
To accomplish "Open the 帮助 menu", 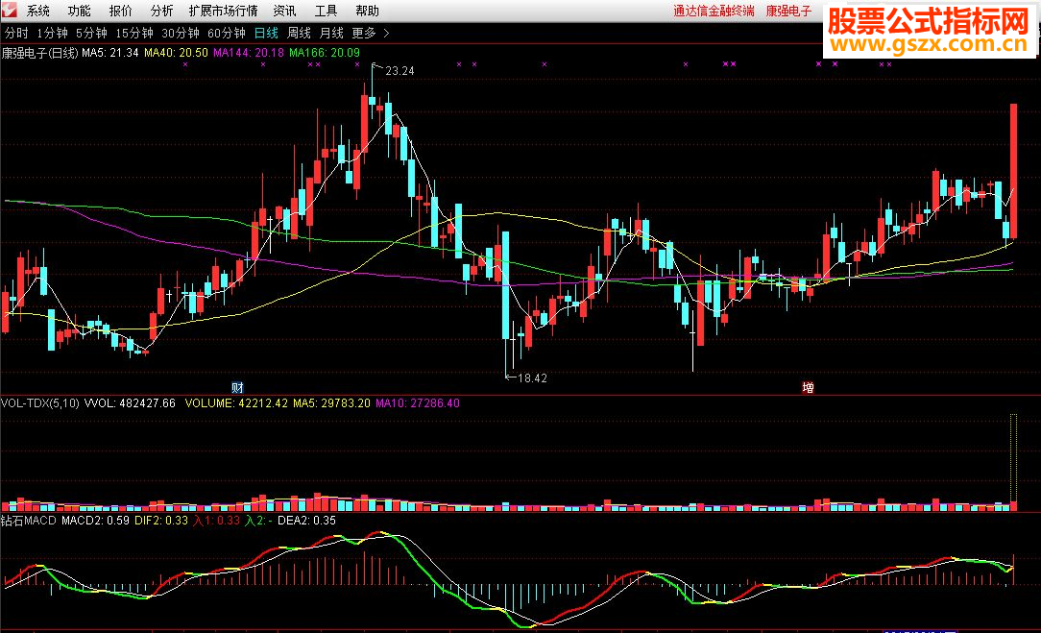I will [367, 11].
